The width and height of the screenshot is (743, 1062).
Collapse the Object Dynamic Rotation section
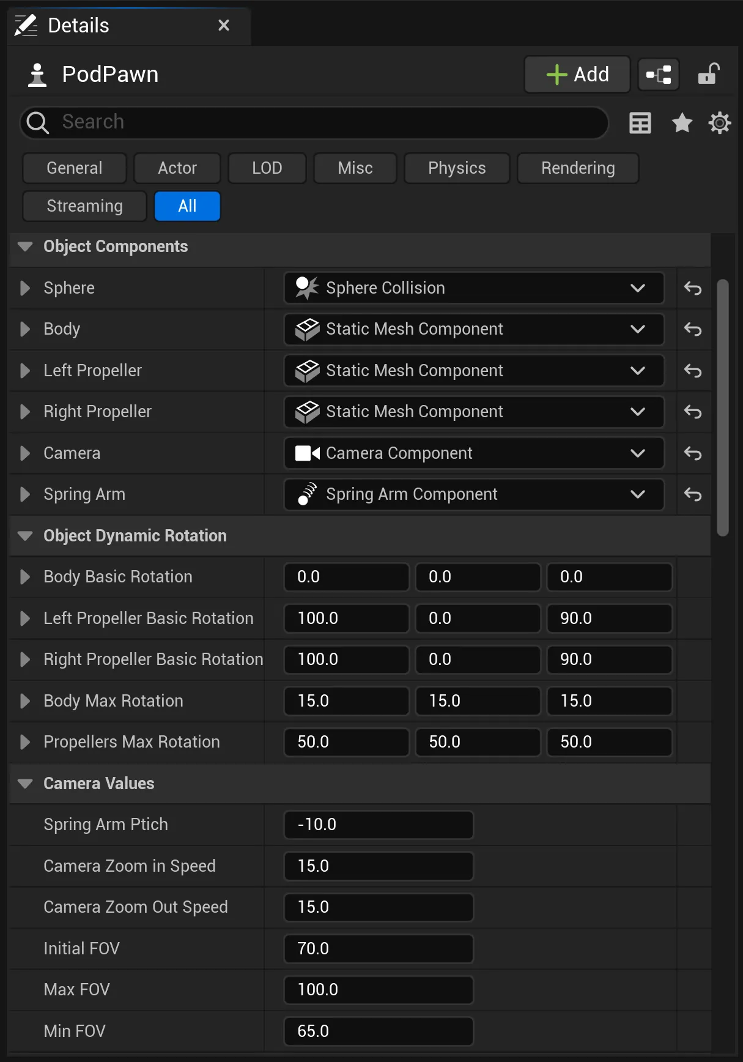click(x=25, y=536)
